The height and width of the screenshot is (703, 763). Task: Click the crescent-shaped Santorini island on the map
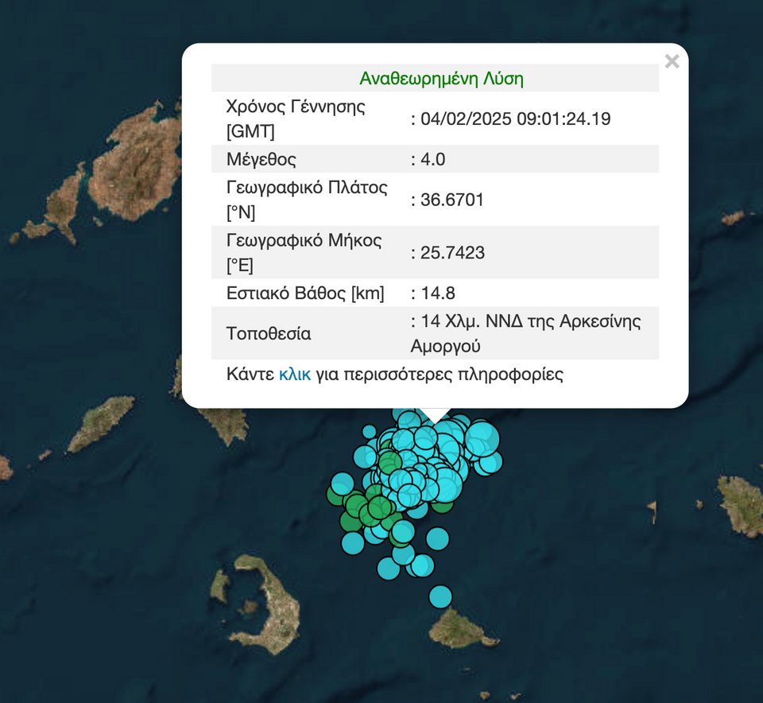click(274, 604)
